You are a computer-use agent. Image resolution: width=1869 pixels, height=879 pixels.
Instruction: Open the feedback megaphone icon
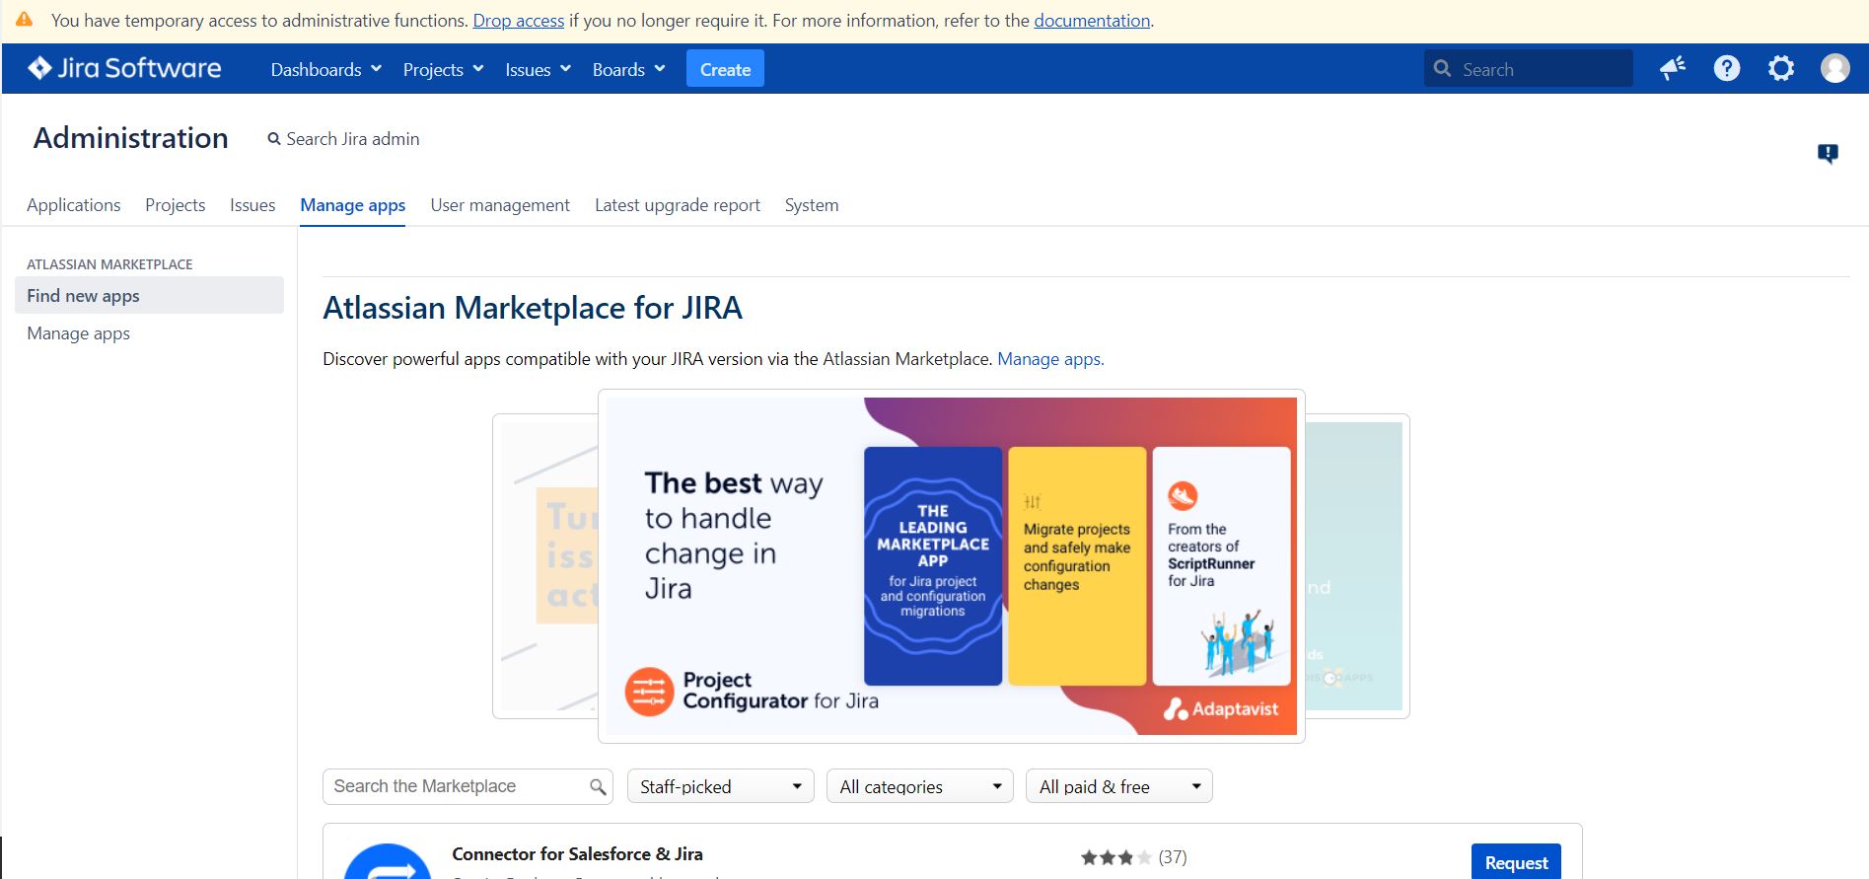pos(1673,68)
